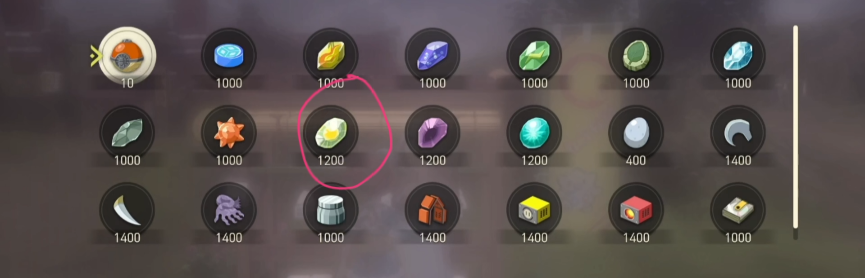This screenshot has height=278, width=865.
Task: Choose the orange Protector item
Action: coord(432,210)
